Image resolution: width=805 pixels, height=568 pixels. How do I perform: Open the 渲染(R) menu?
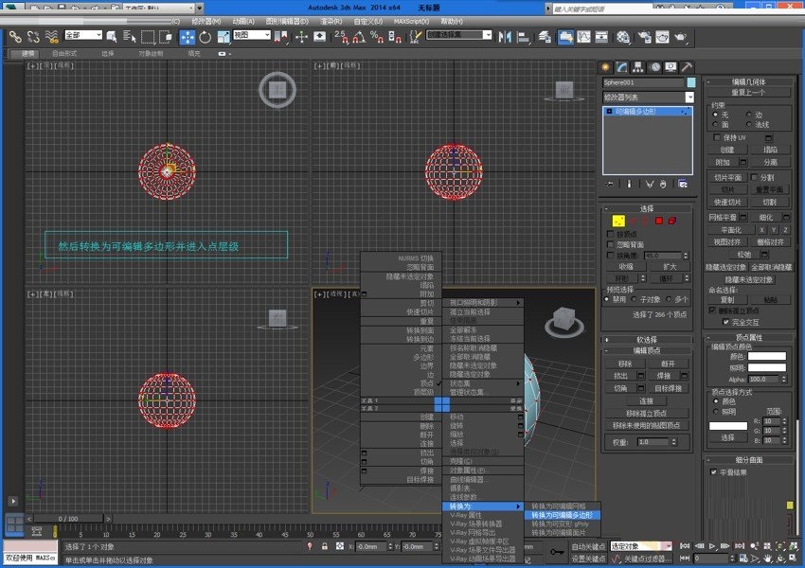coord(331,21)
